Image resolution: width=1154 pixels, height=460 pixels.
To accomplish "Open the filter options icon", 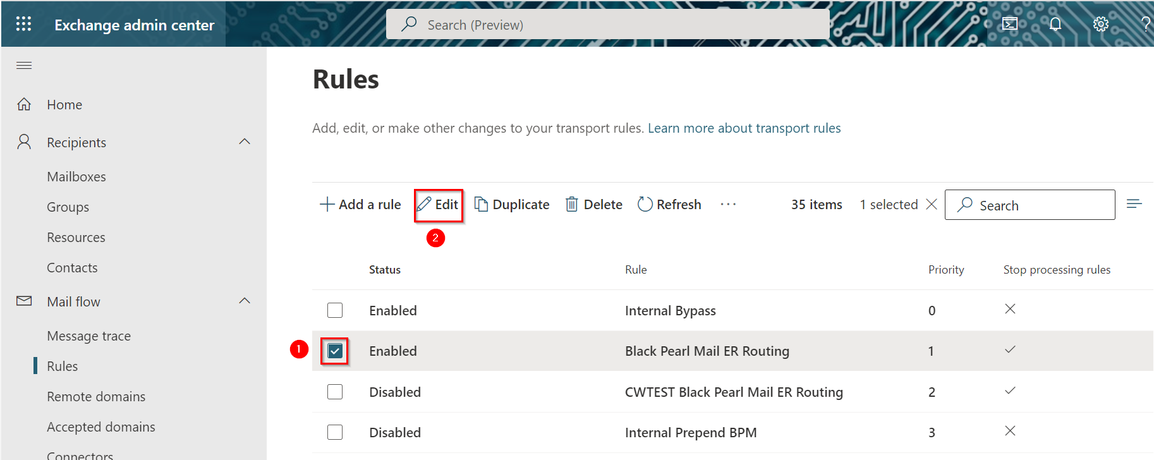I will click(x=1134, y=203).
